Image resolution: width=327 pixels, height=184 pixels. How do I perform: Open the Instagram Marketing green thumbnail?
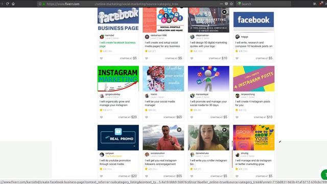(118, 79)
